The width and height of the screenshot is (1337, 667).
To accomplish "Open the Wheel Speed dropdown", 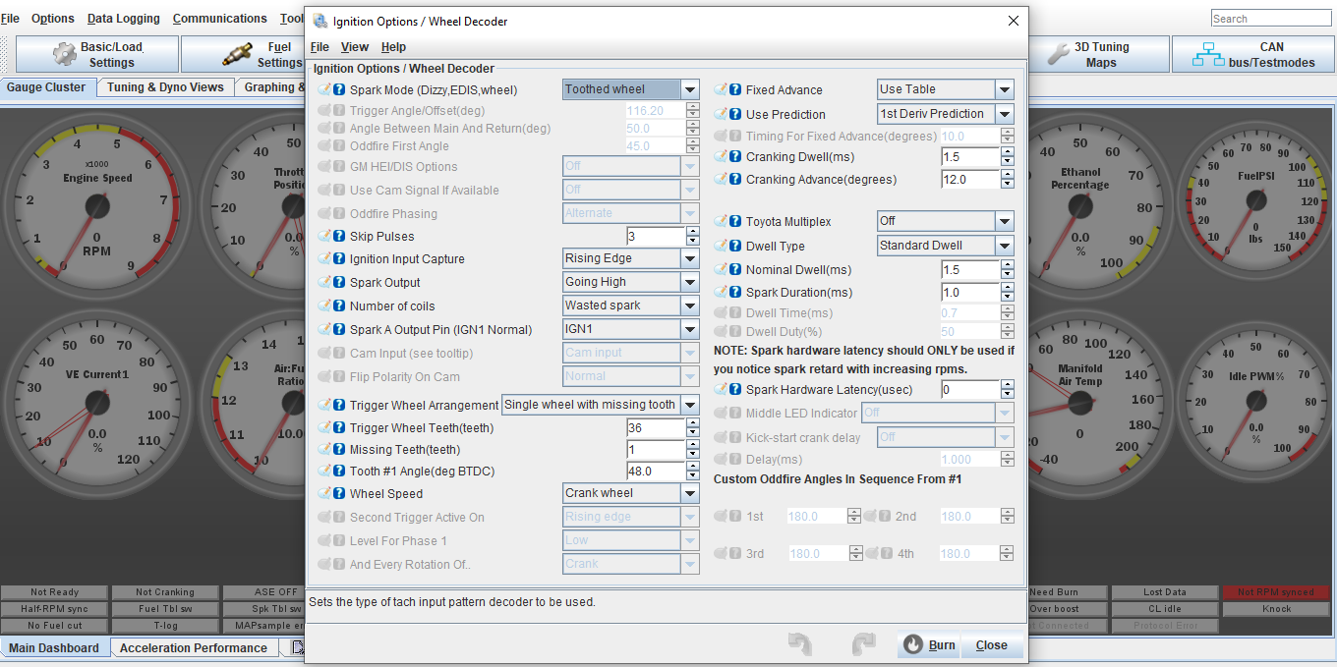I will [690, 493].
